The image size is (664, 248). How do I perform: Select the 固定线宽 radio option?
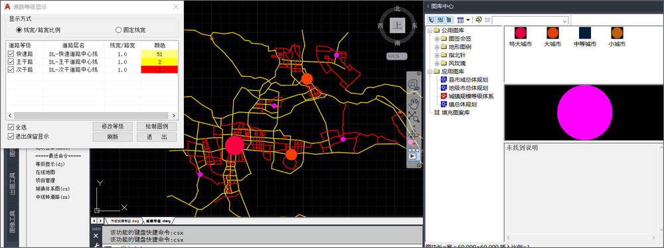(x=119, y=30)
